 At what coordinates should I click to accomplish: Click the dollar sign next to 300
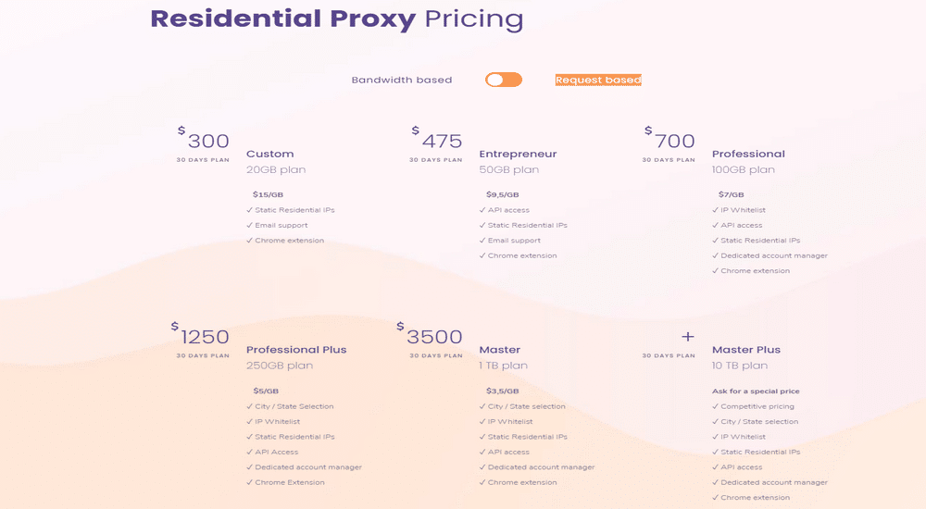click(x=181, y=130)
